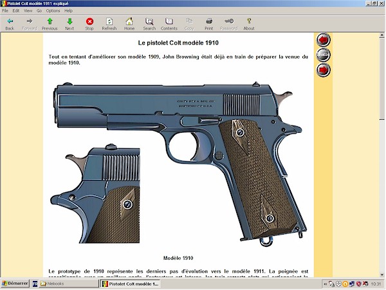
Task: Open the Go menu
Action: point(39,10)
